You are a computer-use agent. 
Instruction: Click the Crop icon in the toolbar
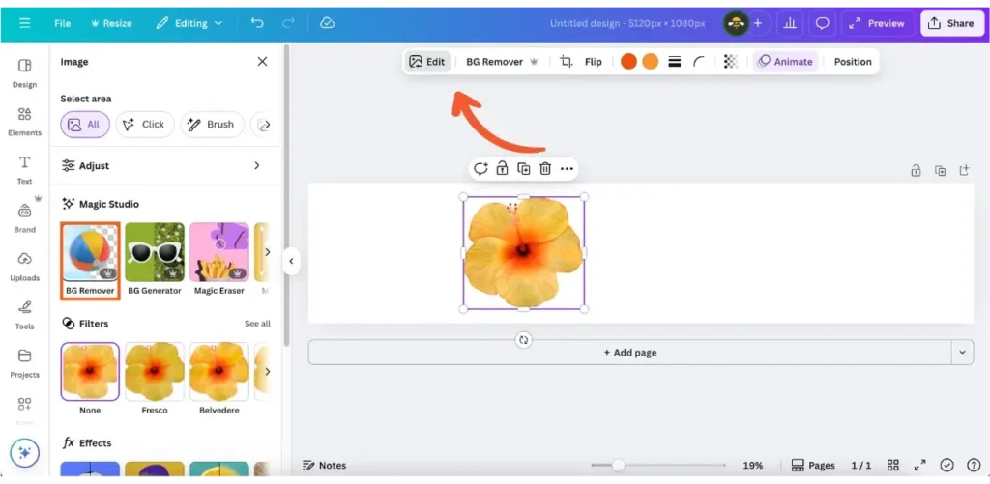(567, 62)
